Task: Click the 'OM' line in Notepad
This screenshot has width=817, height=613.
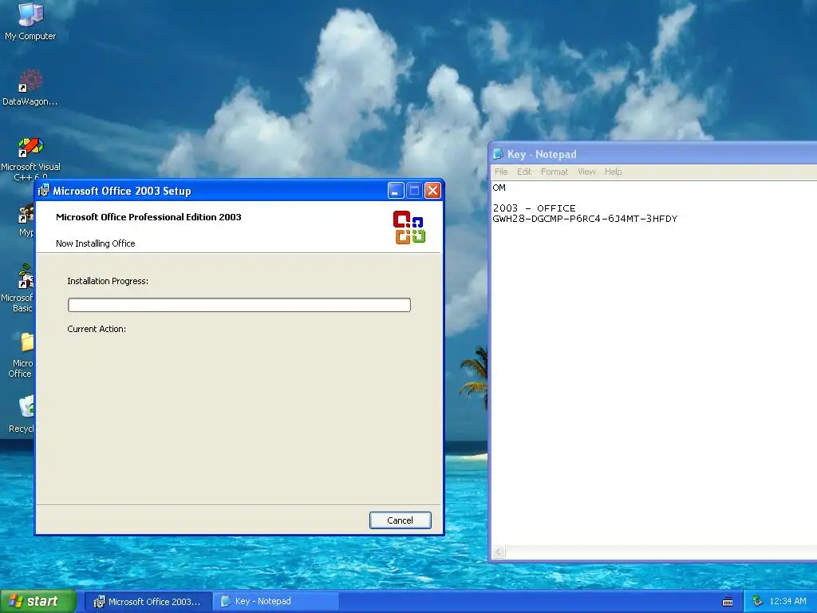Action: [499, 188]
